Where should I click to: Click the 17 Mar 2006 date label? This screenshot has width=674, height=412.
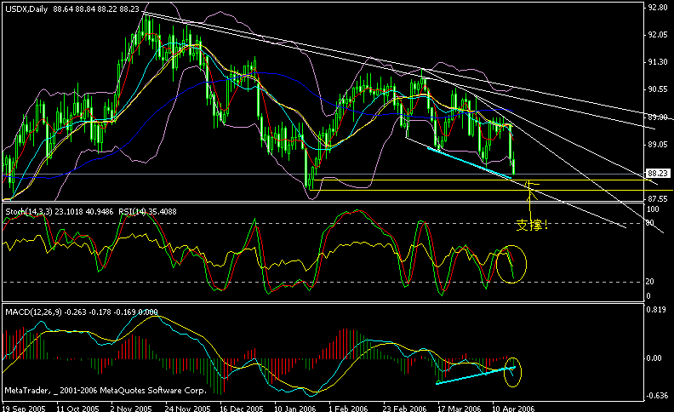point(459,408)
